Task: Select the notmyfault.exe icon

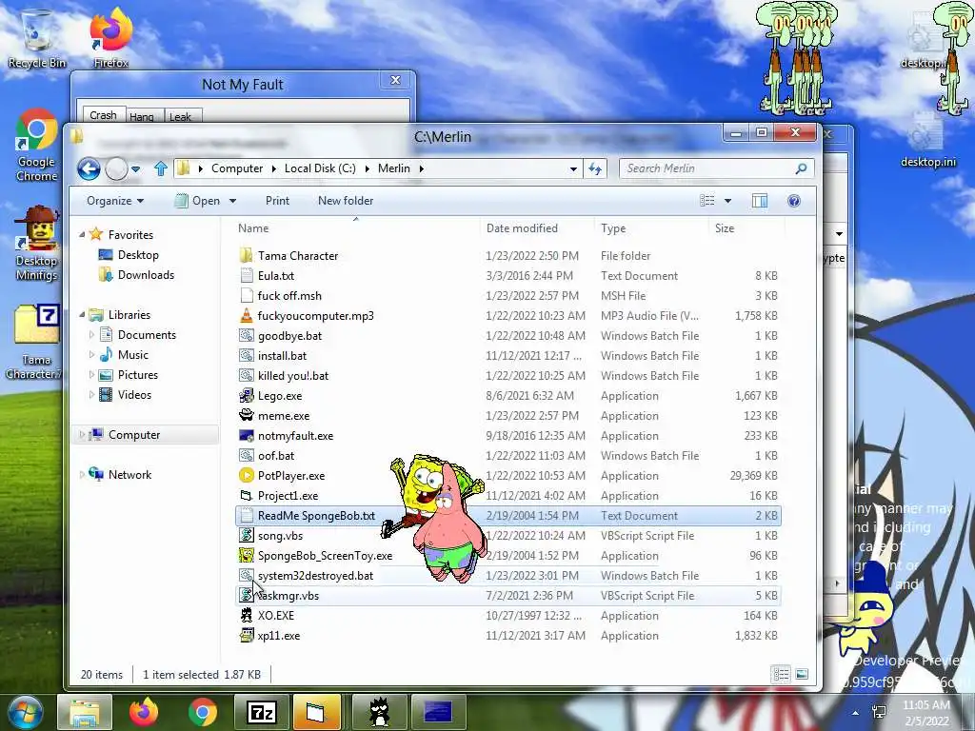Action: coord(247,436)
